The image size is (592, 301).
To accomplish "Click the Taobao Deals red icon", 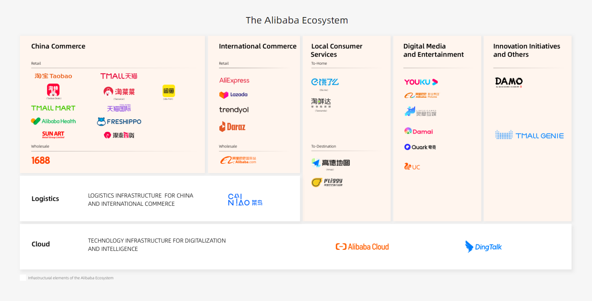I will point(53,90).
